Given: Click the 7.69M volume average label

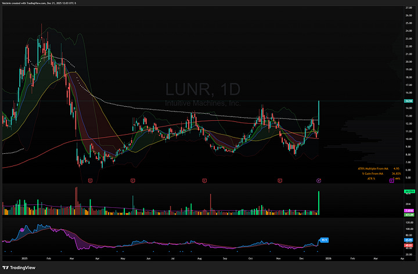Looking at the screenshot, I should click(x=409, y=211).
